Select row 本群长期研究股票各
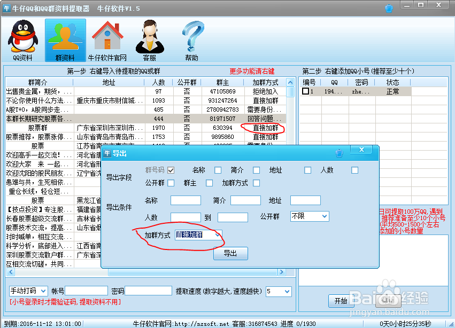455x328 pixels. (x=145, y=119)
